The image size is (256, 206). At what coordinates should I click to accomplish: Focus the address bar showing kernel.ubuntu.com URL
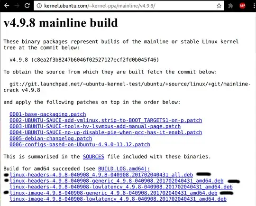click(x=129, y=6)
